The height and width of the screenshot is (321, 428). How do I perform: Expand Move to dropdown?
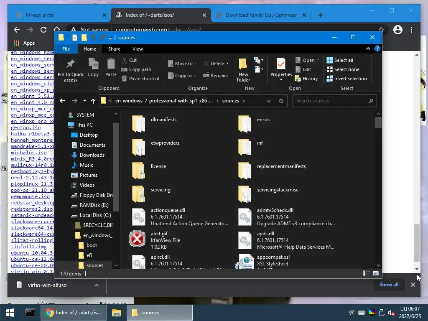point(196,64)
